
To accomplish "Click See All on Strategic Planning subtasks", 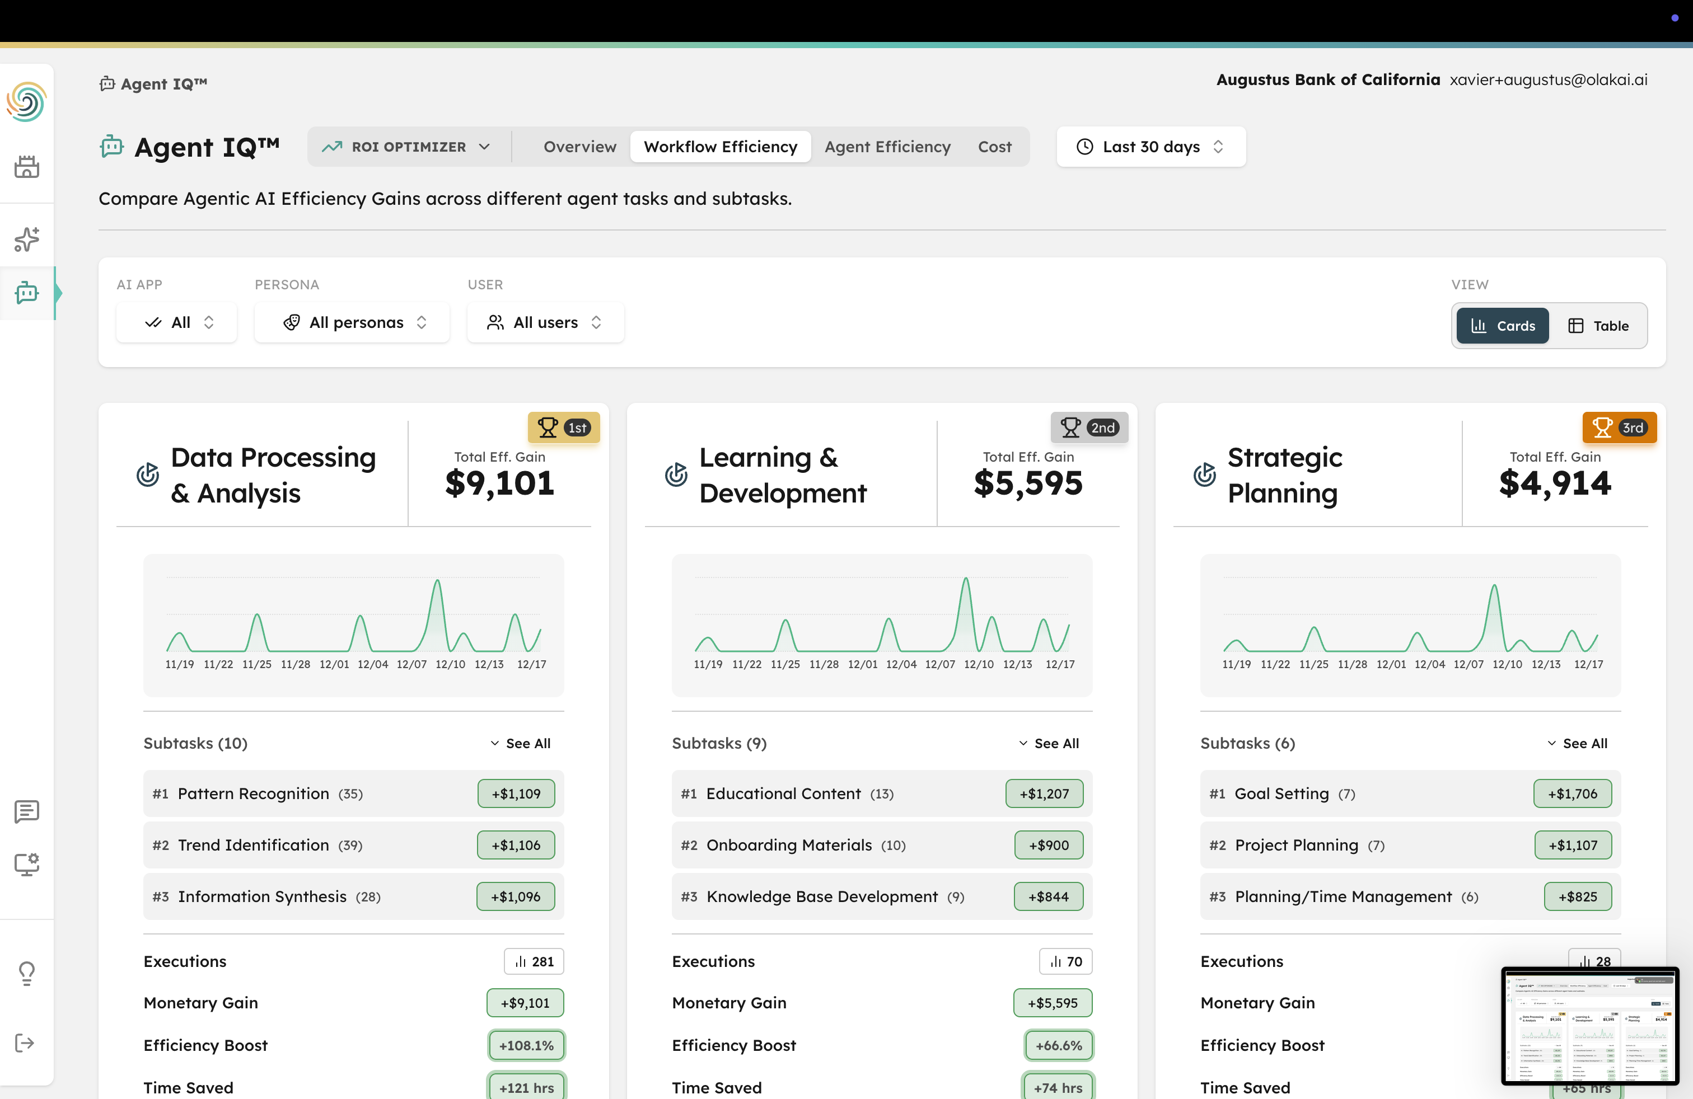I will click(1578, 743).
